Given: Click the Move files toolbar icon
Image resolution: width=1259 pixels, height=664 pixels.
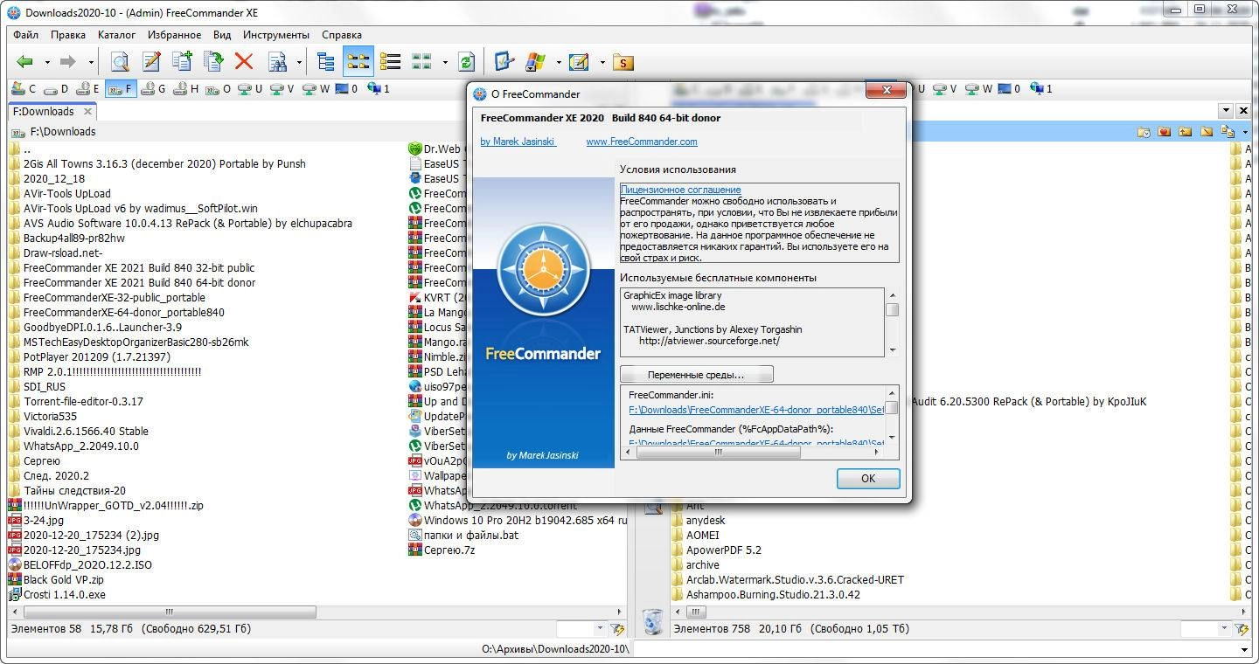Looking at the screenshot, I should 212,62.
